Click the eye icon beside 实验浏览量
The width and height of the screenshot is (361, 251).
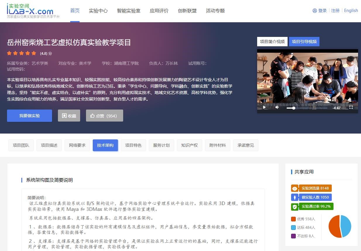click(x=295, y=188)
